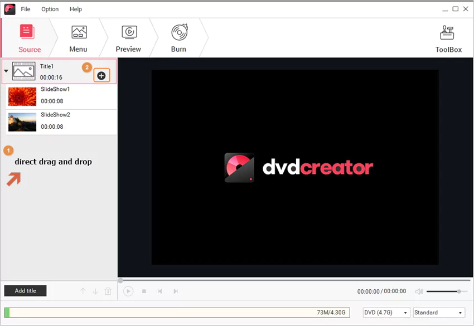
Task: Open the Help menu
Action: coord(75,9)
